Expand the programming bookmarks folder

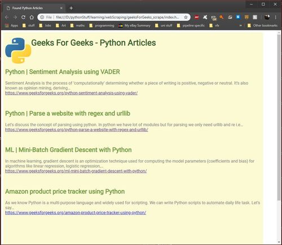click(x=102, y=25)
